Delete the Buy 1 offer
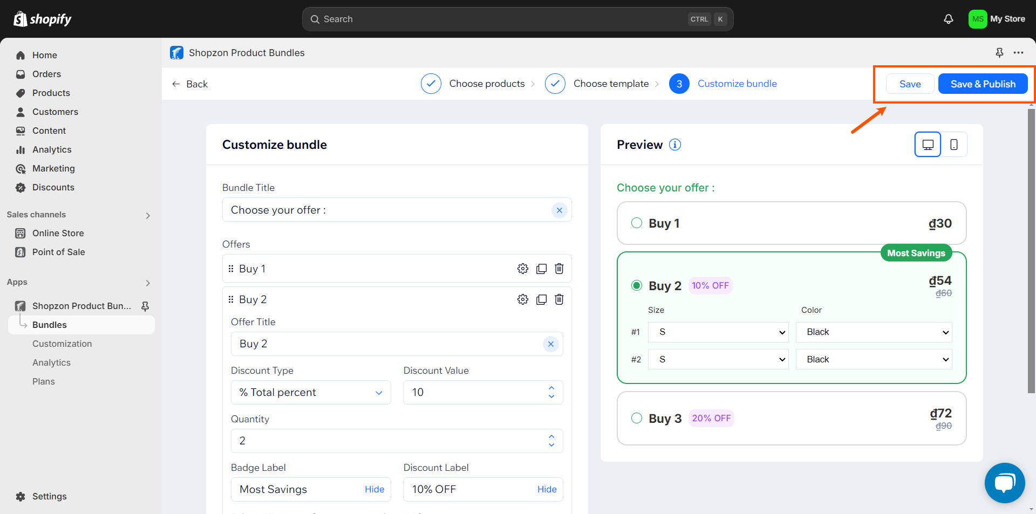This screenshot has width=1036, height=514. 559,269
